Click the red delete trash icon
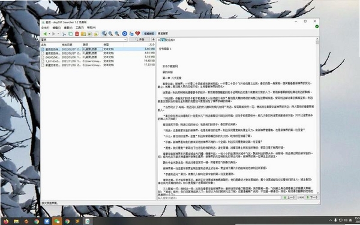This screenshot has width=360, height=225. tap(77, 34)
